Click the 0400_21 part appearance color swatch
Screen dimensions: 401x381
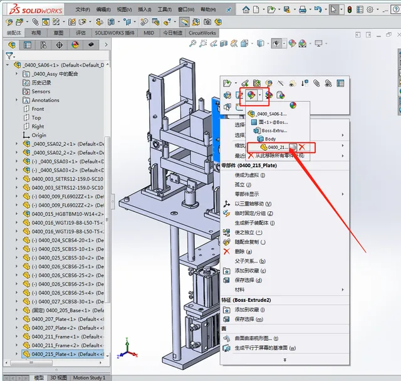click(293, 147)
